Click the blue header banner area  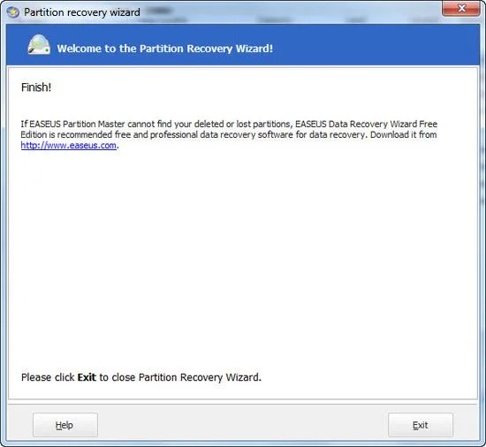[243, 44]
